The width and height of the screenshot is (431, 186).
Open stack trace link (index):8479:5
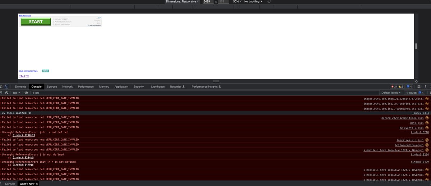(23, 165)
